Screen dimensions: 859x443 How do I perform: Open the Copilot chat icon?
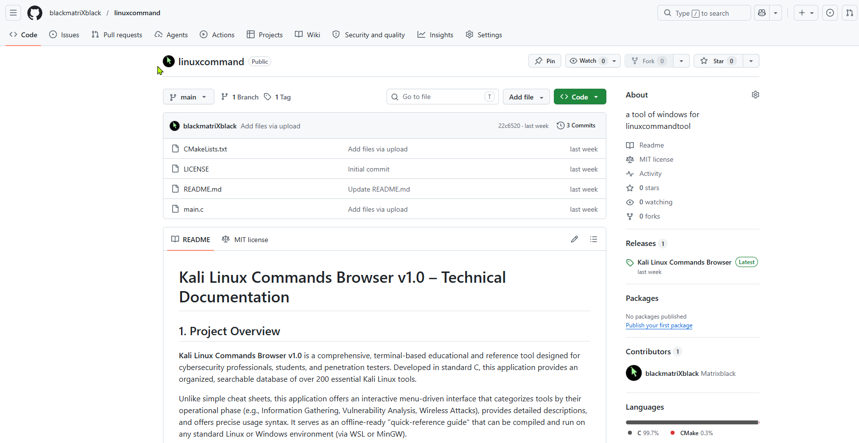762,13
